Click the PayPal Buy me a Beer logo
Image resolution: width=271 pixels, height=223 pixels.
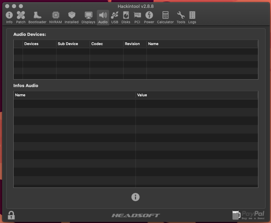(x=248, y=215)
